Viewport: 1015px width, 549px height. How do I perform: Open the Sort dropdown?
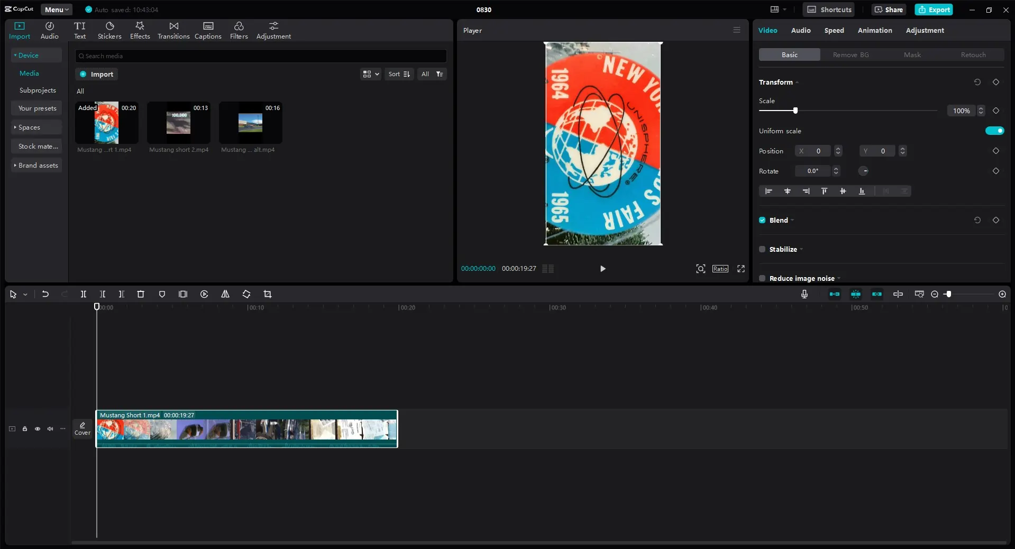tap(399, 74)
